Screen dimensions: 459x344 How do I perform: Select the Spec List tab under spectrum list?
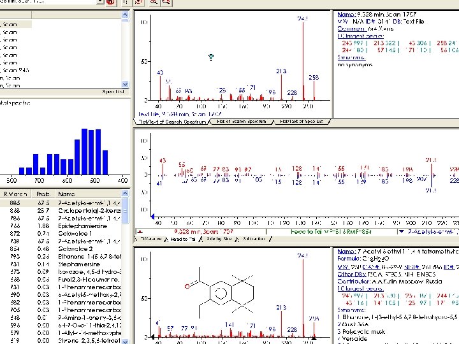113,92
